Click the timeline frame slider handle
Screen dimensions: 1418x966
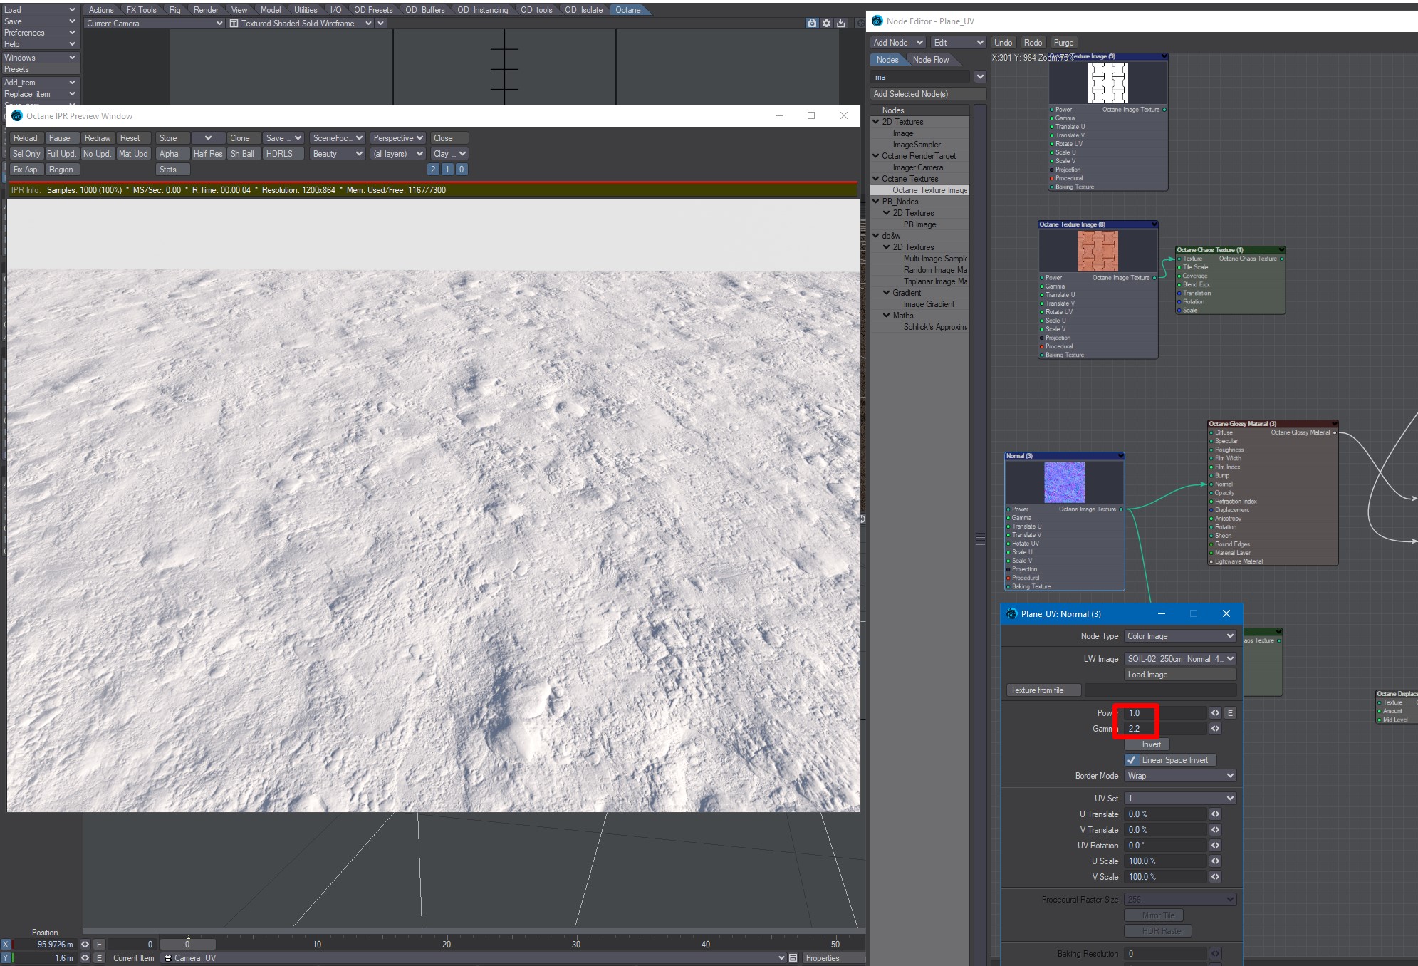pos(187,945)
